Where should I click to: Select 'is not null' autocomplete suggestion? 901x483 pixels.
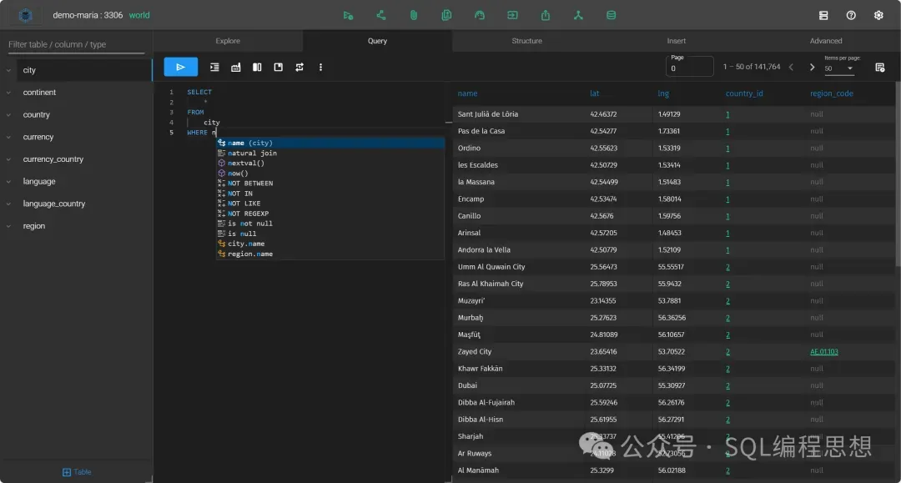tap(330, 224)
